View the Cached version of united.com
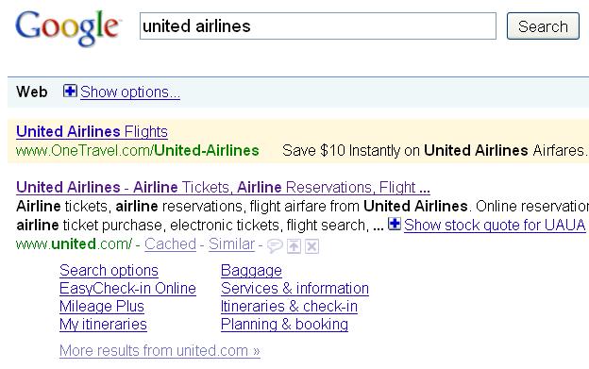The height and width of the screenshot is (369, 589). click(170, 244)
